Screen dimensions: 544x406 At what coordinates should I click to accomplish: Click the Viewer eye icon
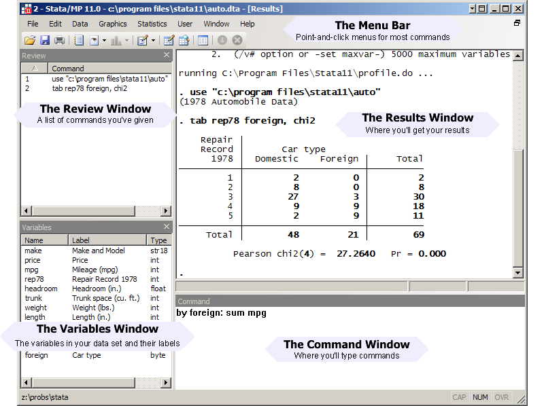coord(94,41)
